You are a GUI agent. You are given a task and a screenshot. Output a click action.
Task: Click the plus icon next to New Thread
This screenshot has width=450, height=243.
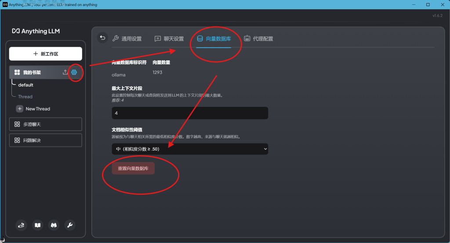[x=19, y=109]
